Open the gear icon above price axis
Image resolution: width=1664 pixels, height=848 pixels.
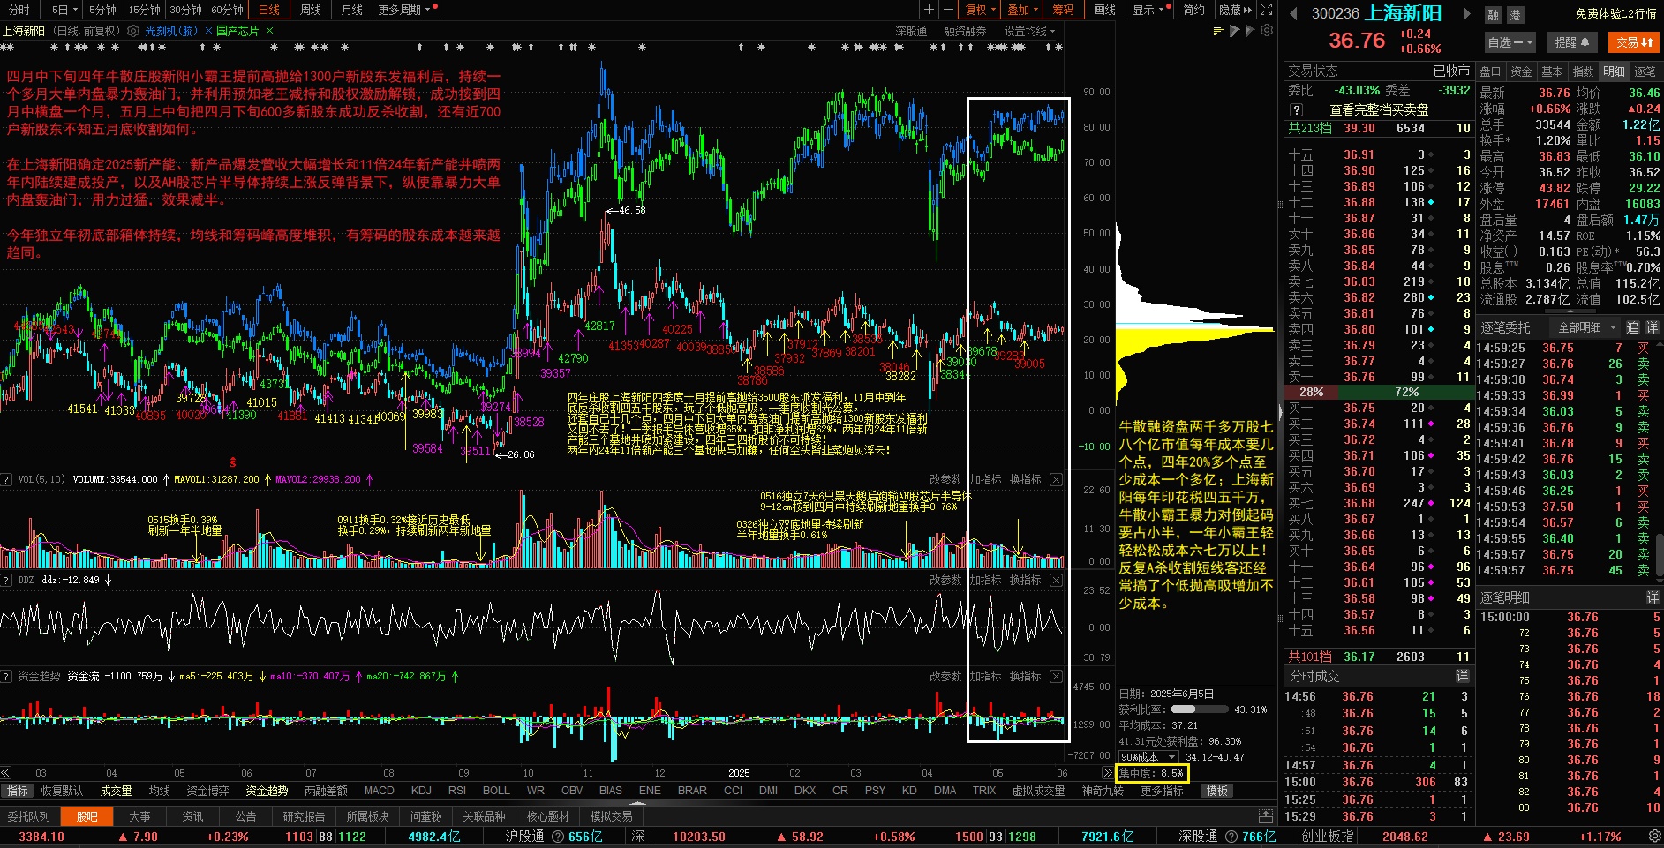pyautogui.click(x=1267, y=31)
